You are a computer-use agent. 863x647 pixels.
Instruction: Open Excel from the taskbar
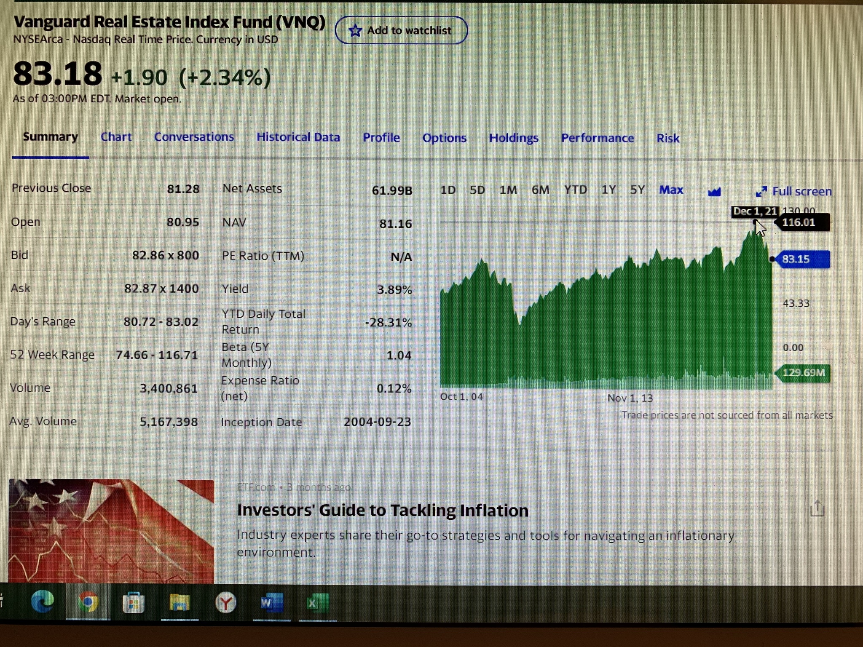(317, 603)
